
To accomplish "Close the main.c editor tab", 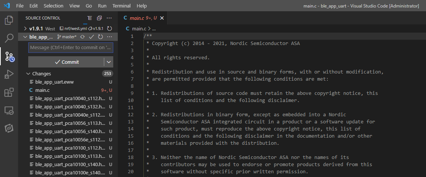I will point(162,18).
